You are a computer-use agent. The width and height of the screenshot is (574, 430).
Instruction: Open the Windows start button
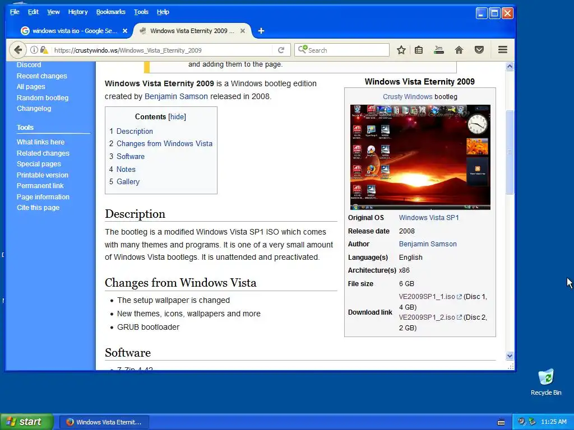pos(26,422)
